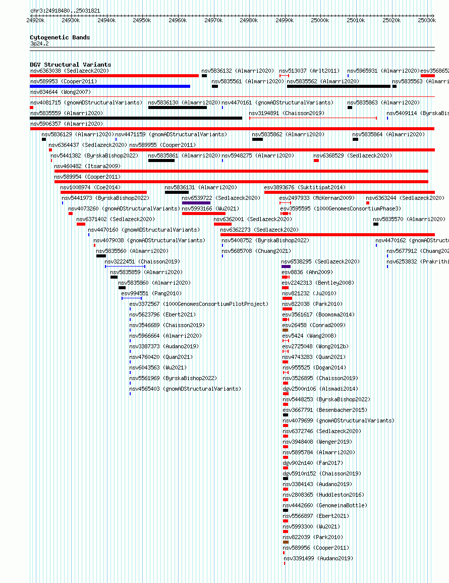Click the nsv4442660 (GenomeinaBottle) label

click(325, 505)
